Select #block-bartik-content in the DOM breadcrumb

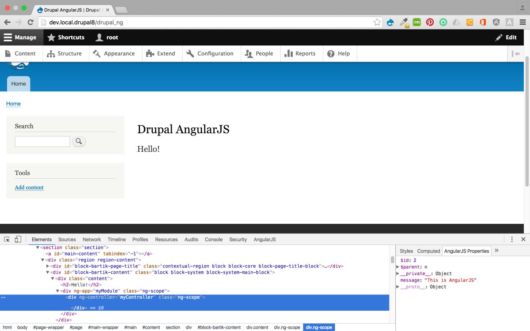tap(219, 327)
